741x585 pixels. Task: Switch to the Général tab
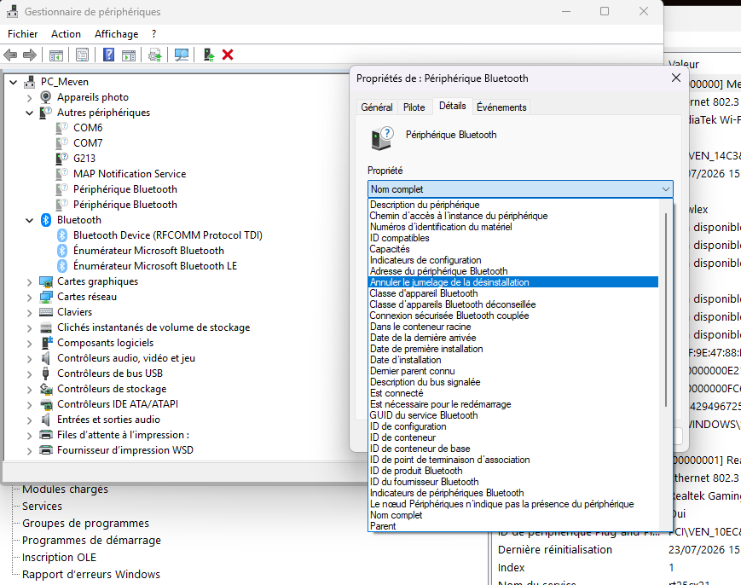point(377,107)
